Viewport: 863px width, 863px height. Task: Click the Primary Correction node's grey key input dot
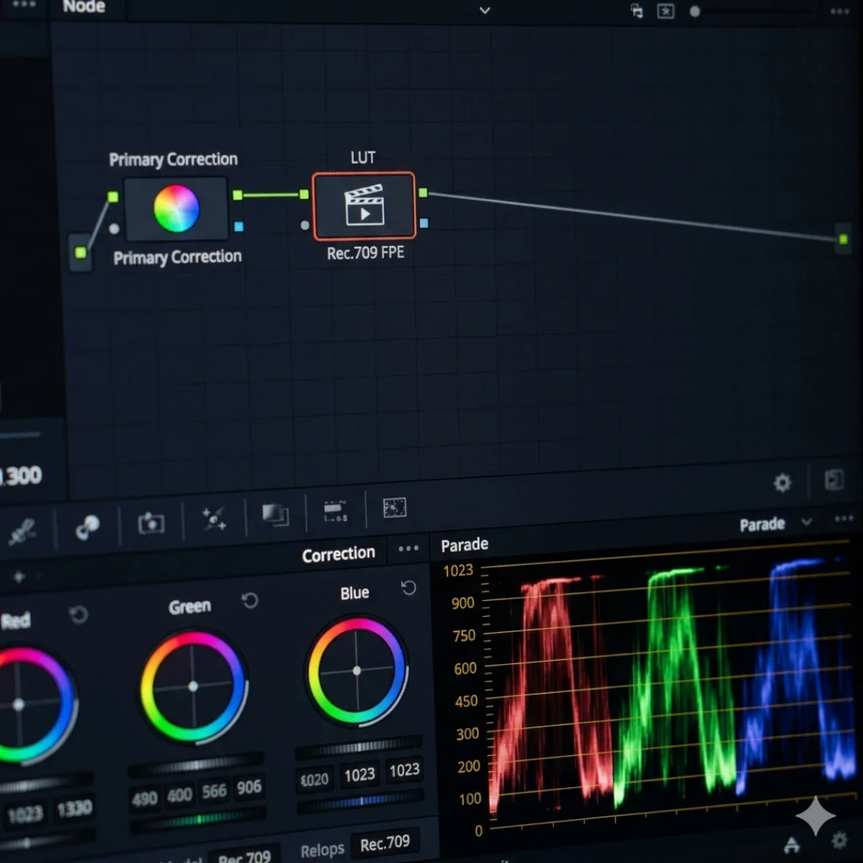click(x=114, y=229)
